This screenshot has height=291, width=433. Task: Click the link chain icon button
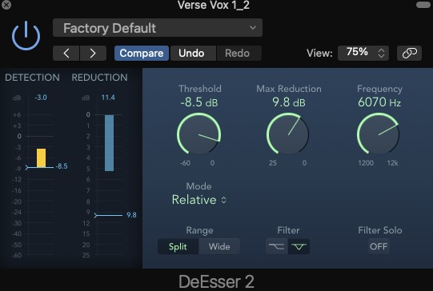409,53
